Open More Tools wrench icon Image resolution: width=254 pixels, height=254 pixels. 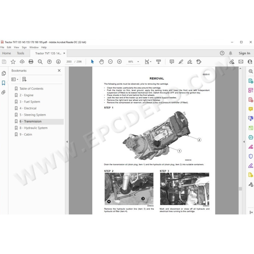[x=251, y=184]
